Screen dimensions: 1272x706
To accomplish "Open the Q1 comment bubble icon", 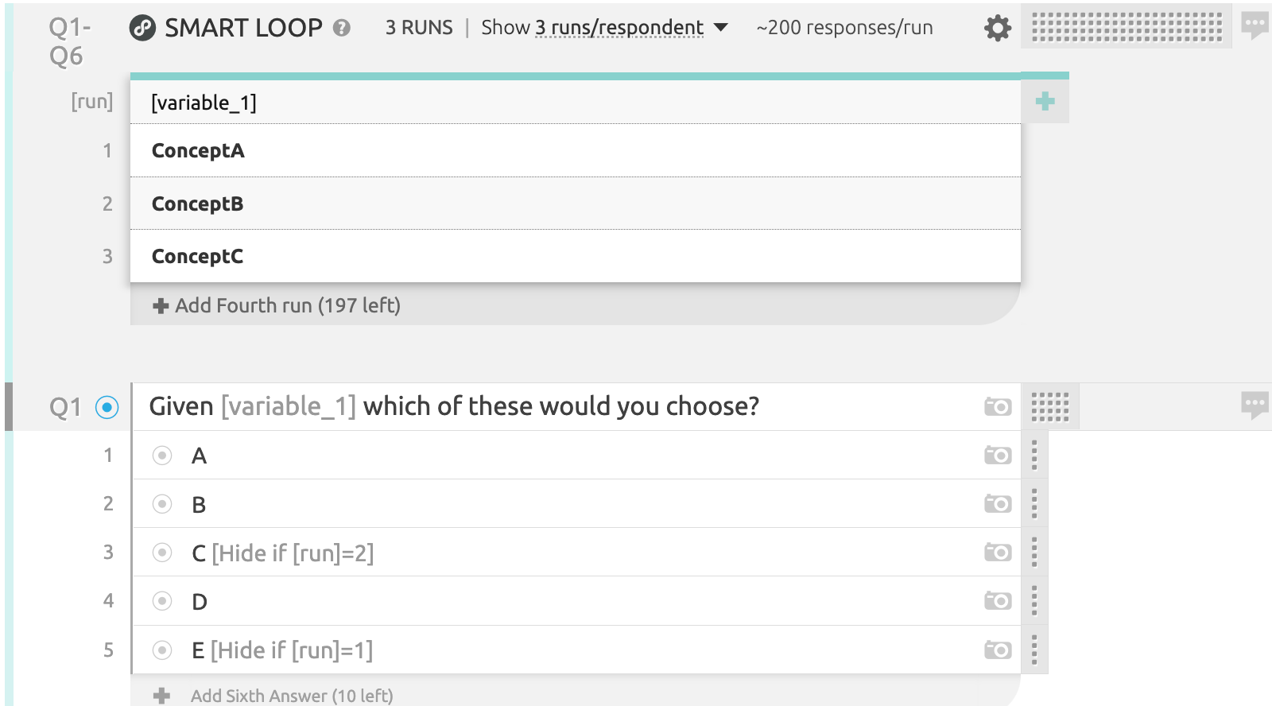I will pyautogui.click(x=1255, y=405).
